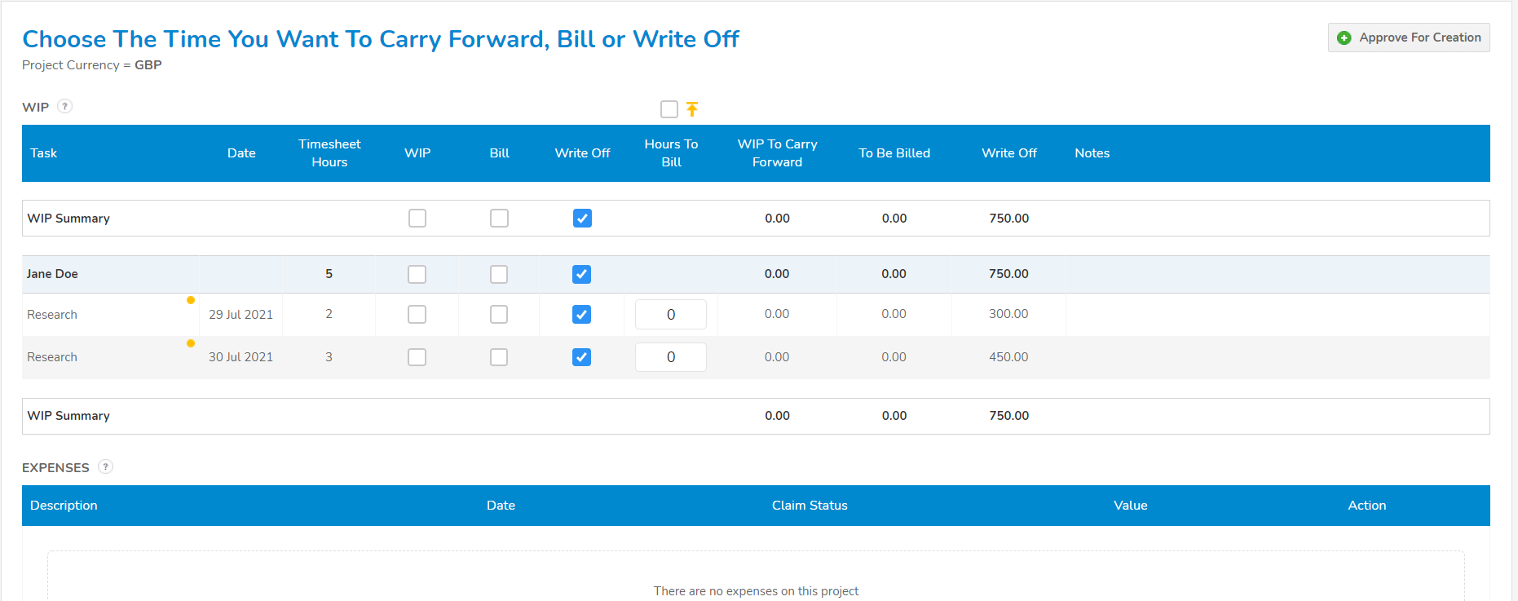
Task: Click orange dot on 29 Jul Research row
Action: tap(191, 300)
